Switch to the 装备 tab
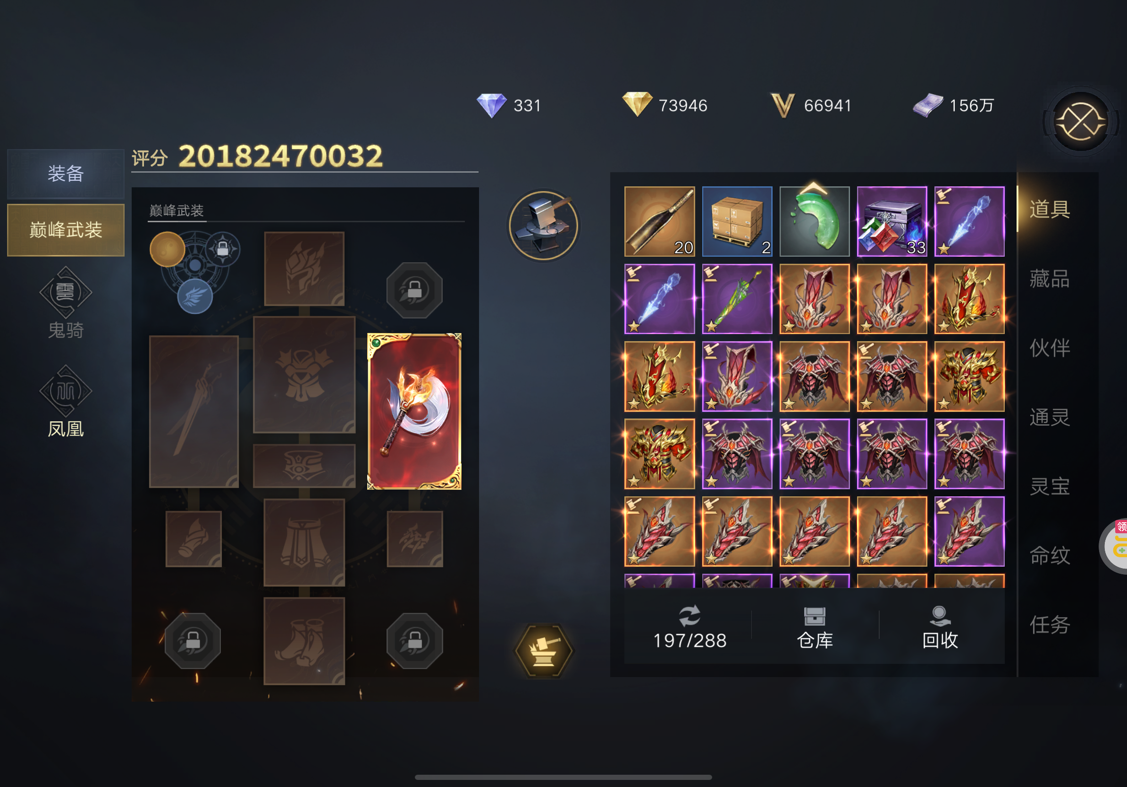The width and height of the screenshot is (1127, 787). coord(66,173)
